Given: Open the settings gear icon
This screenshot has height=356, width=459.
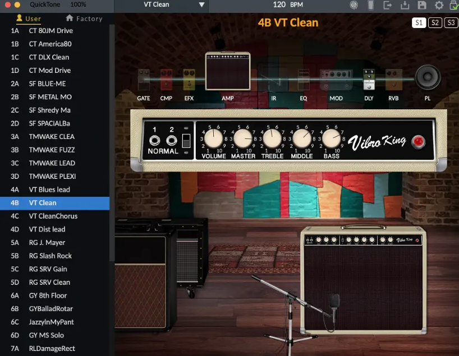Looking at the screenshot, I should [439, 5].
